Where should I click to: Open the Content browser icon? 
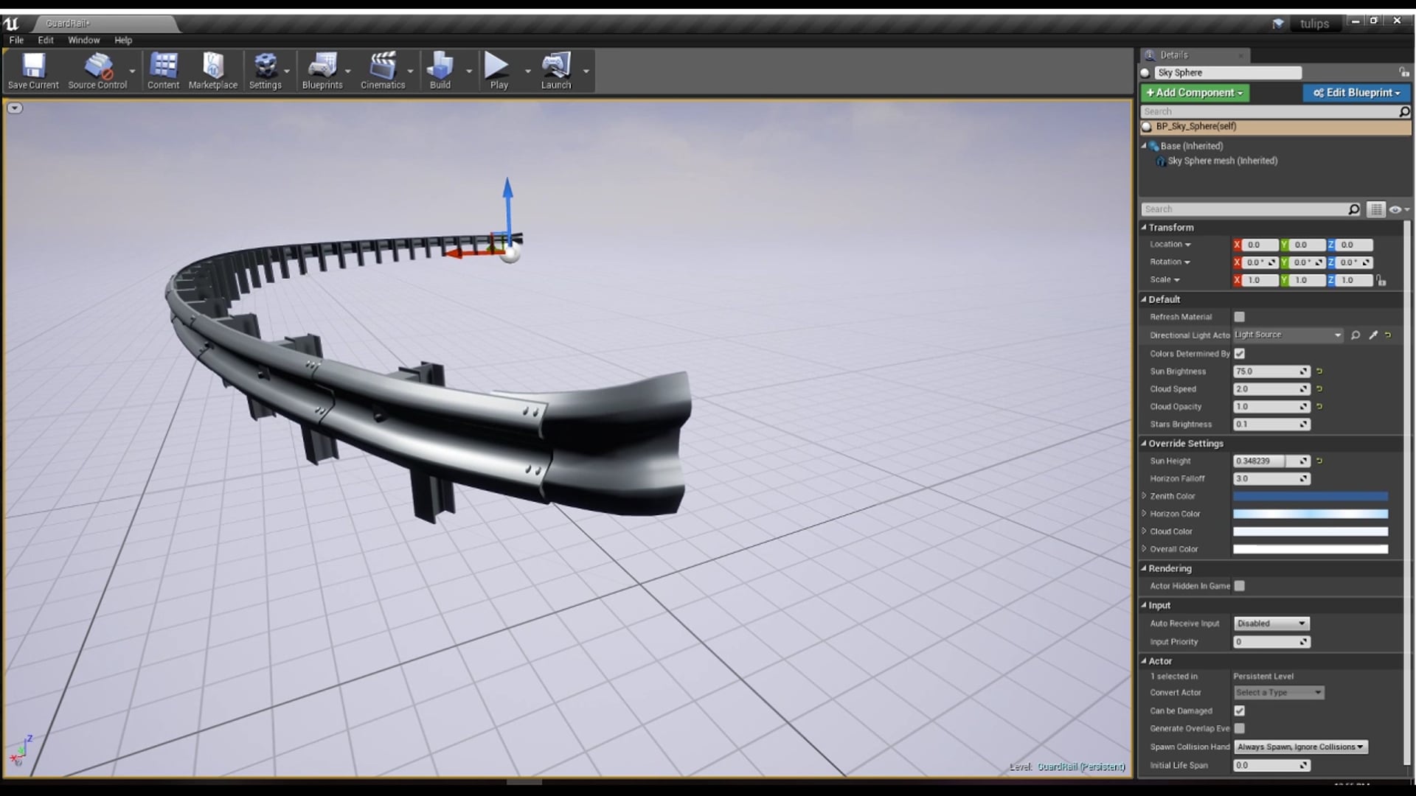click(163, 71)
